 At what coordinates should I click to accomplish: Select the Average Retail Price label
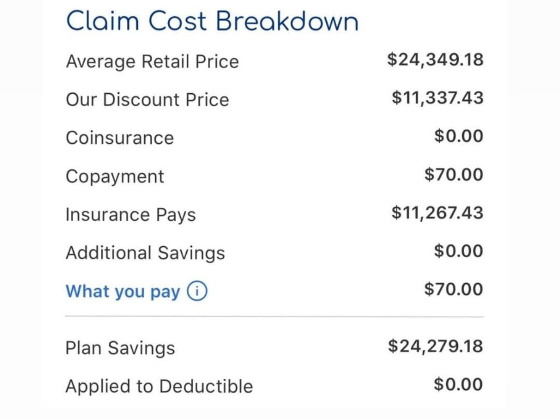click(x=152, y=62)
